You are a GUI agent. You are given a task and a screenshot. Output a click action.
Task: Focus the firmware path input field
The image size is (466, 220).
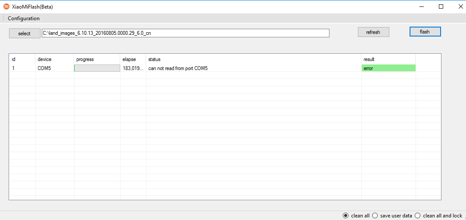click(186, 33)
